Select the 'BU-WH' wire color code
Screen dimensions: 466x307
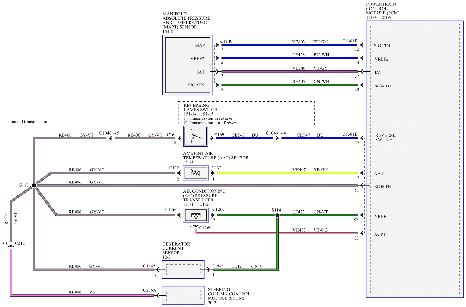[321, 54]
